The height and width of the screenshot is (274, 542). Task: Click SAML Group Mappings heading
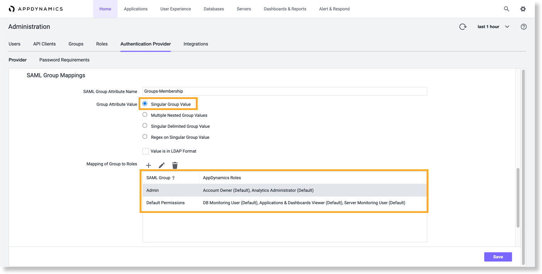(56, 76)
